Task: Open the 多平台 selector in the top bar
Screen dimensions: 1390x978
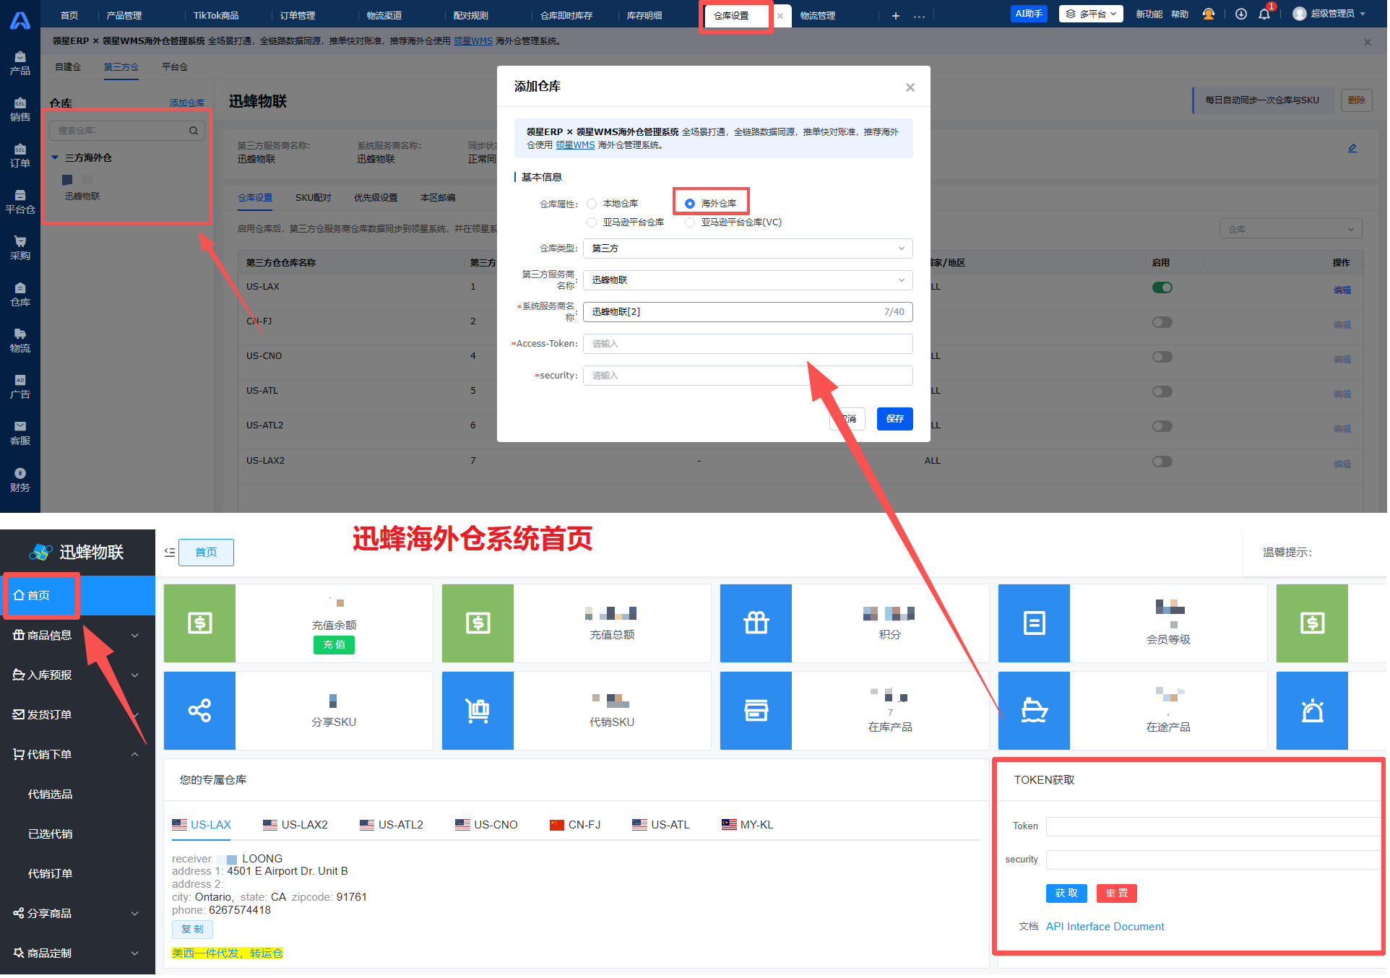Action: tap(1091, 14)
